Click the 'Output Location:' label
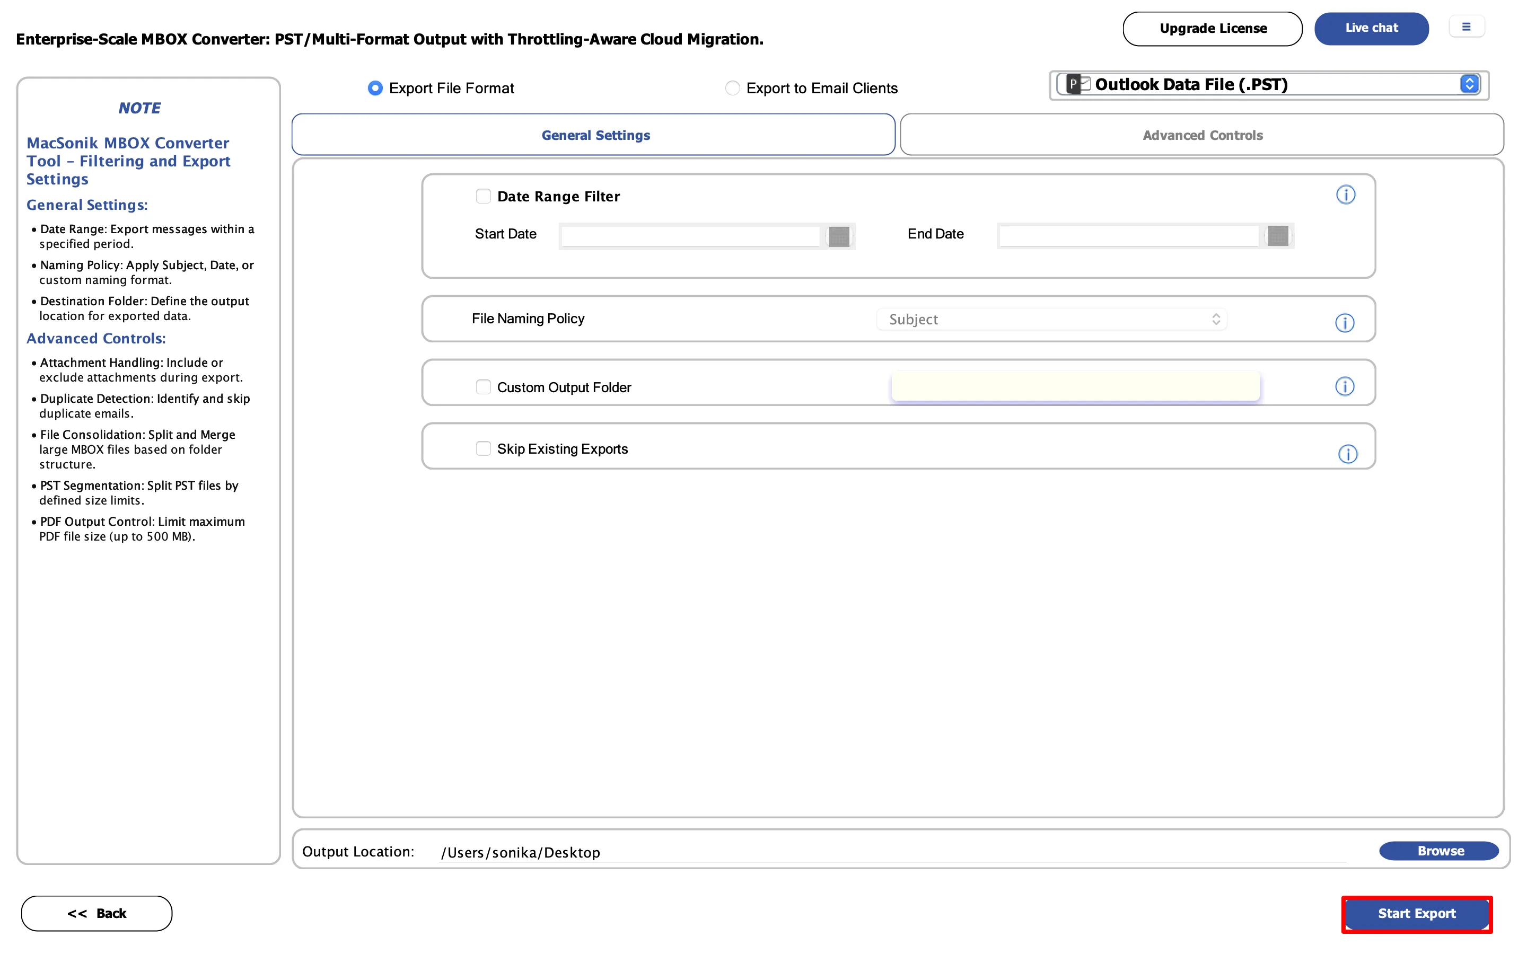The width and height of the screenshot is (1527, 954). [x=358, y=851]
